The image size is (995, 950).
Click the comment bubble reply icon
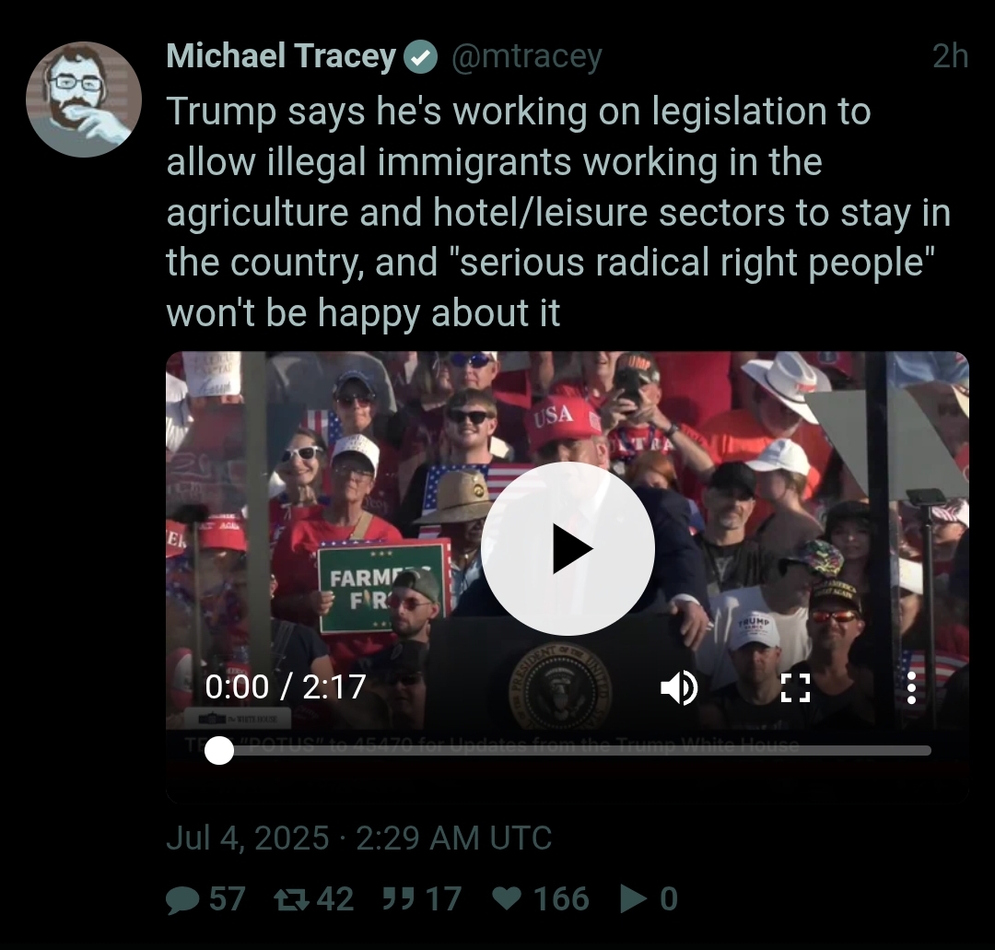[x=182, y=899]
